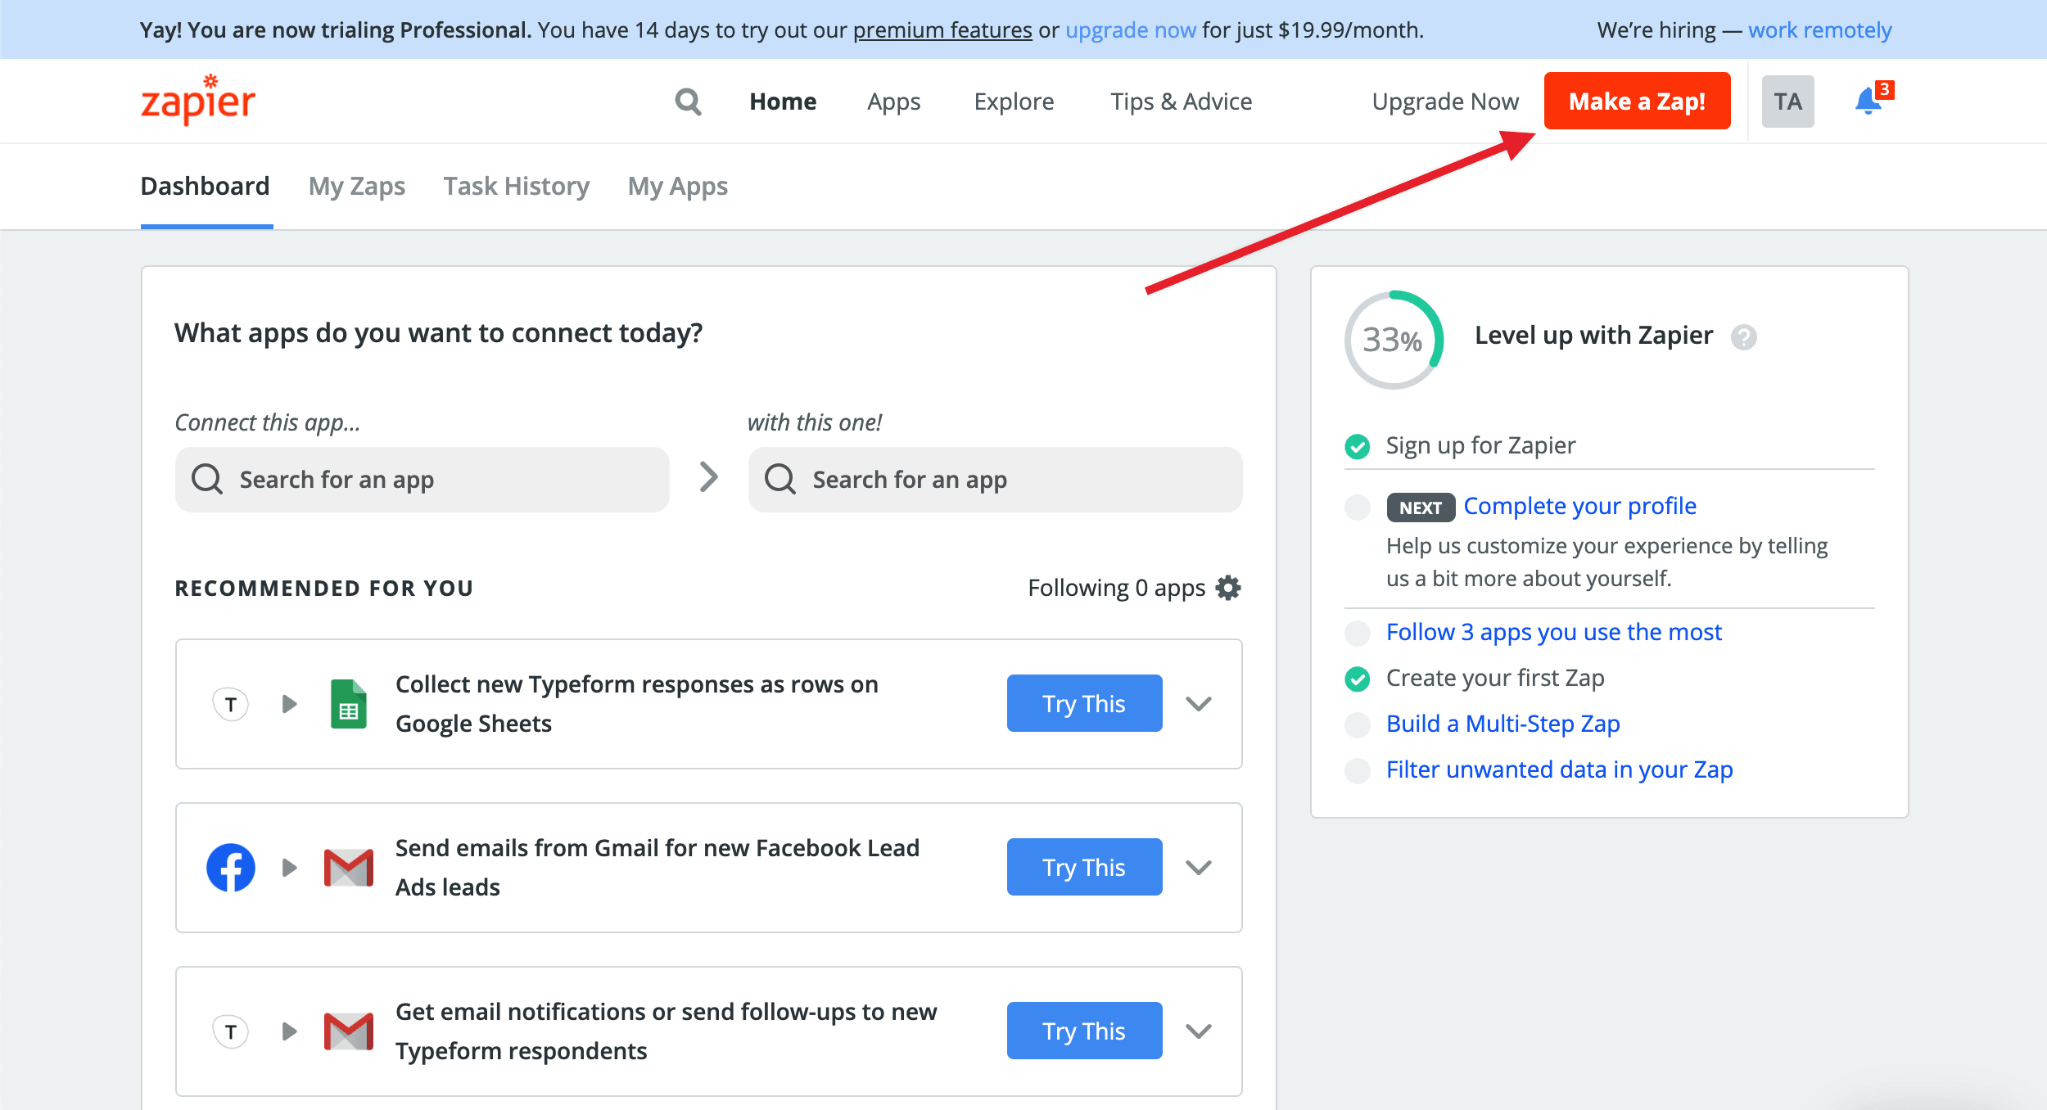Screen dimensions: 2047x1110
Task: Click unchecked circle beside Build a Multi-Step Zap
Action: tap(1357, 724)
